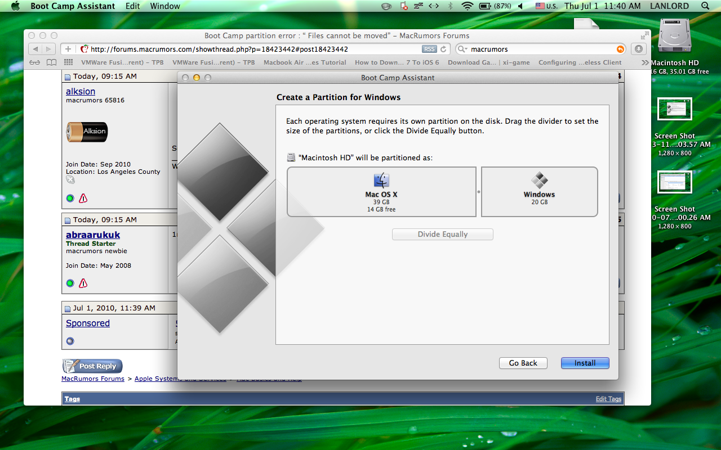The width and height of the screenshot is (721, 450).
Task: Click the orange SnapBack arrow in the search field
Action: [x=620, y=49]
